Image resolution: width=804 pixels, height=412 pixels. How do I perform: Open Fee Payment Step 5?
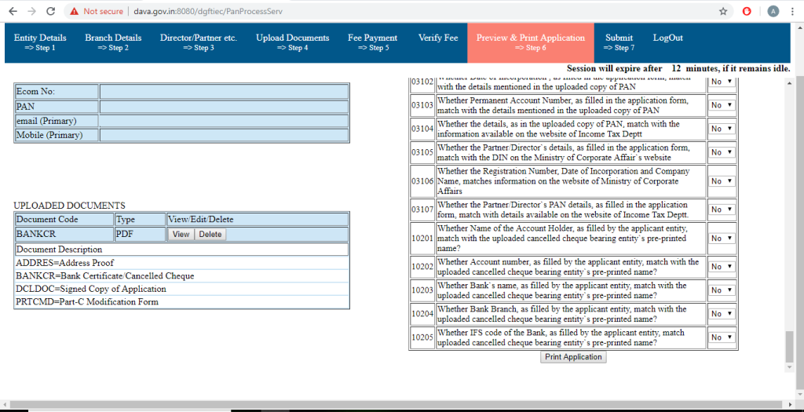click(372, 42)
